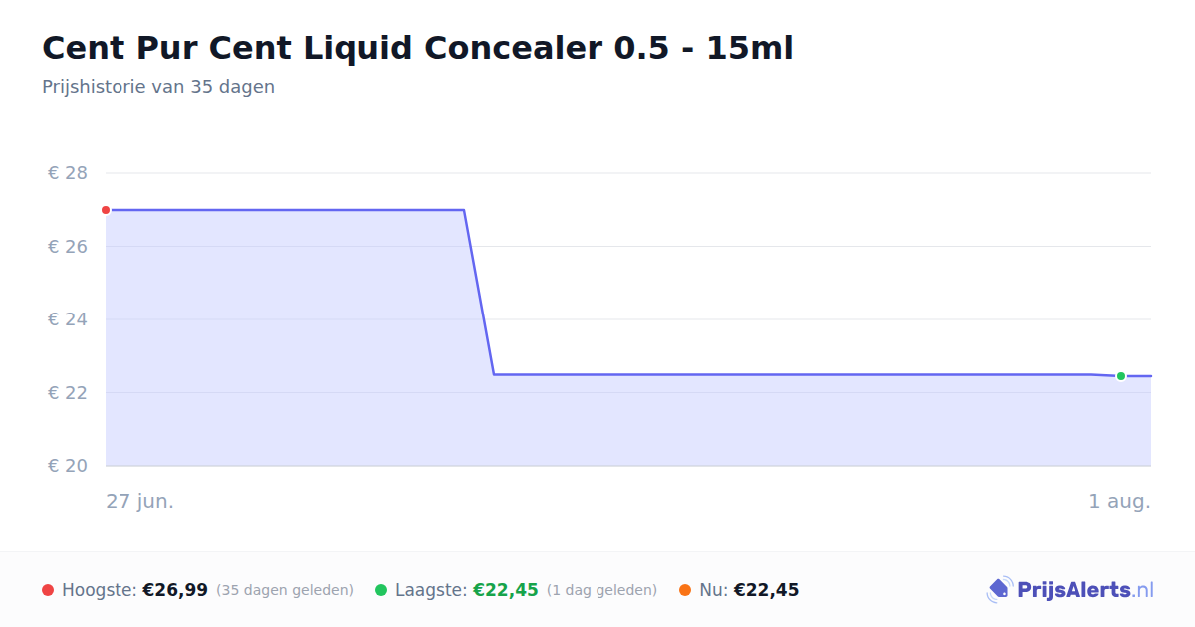Click the current price €22,45 next to Nu

767,590
